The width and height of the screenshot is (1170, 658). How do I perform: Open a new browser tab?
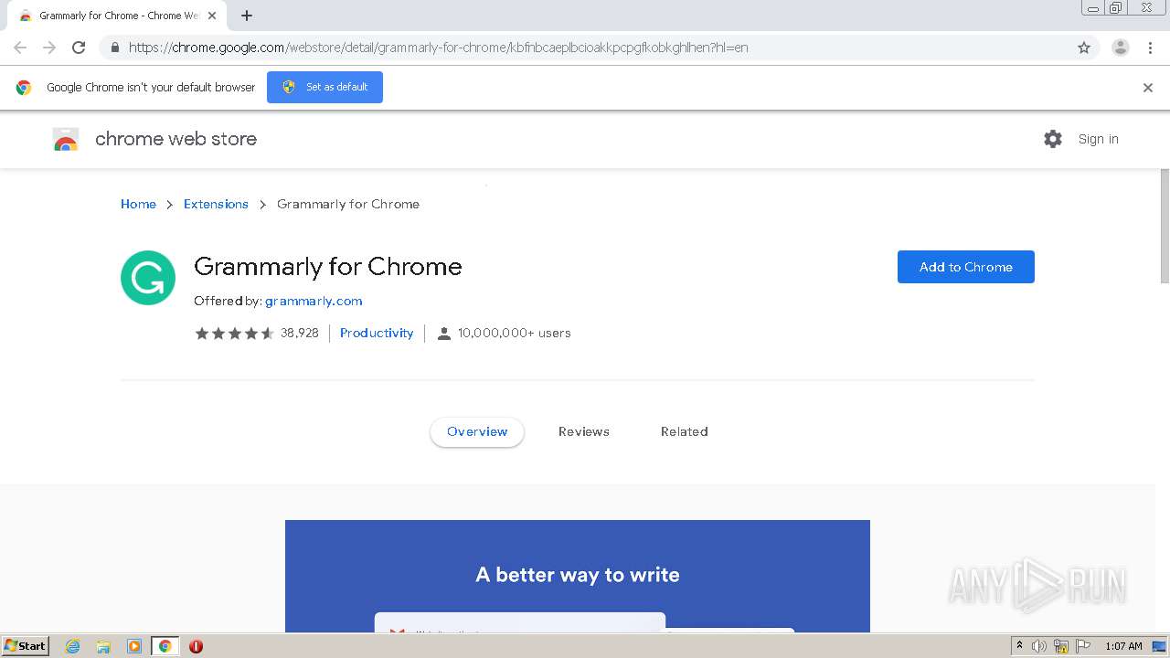(247, 16)
